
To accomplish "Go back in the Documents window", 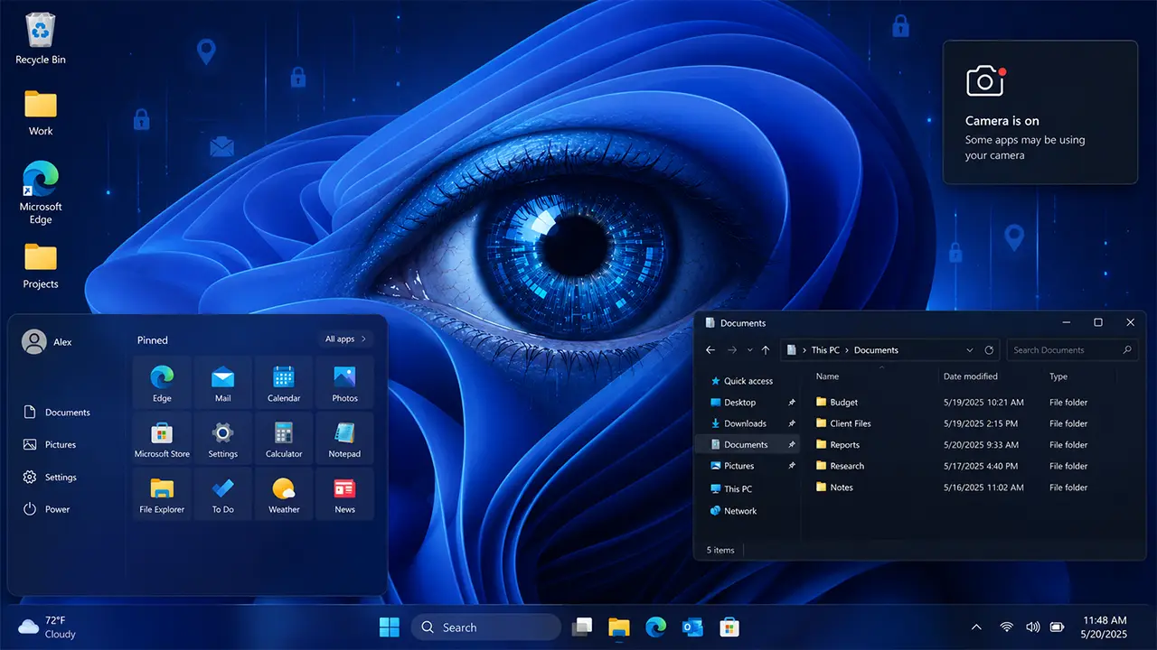I will point(710,350).
